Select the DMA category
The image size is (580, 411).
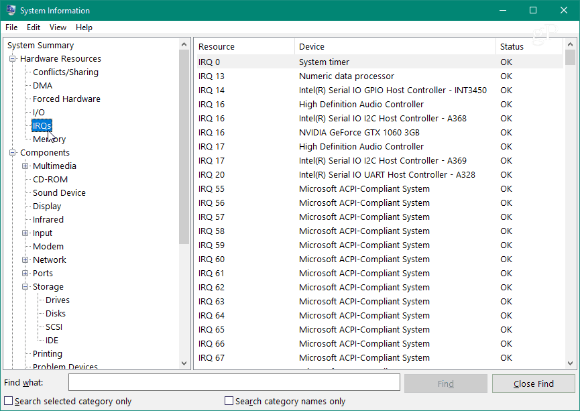(x=42, y=85)
